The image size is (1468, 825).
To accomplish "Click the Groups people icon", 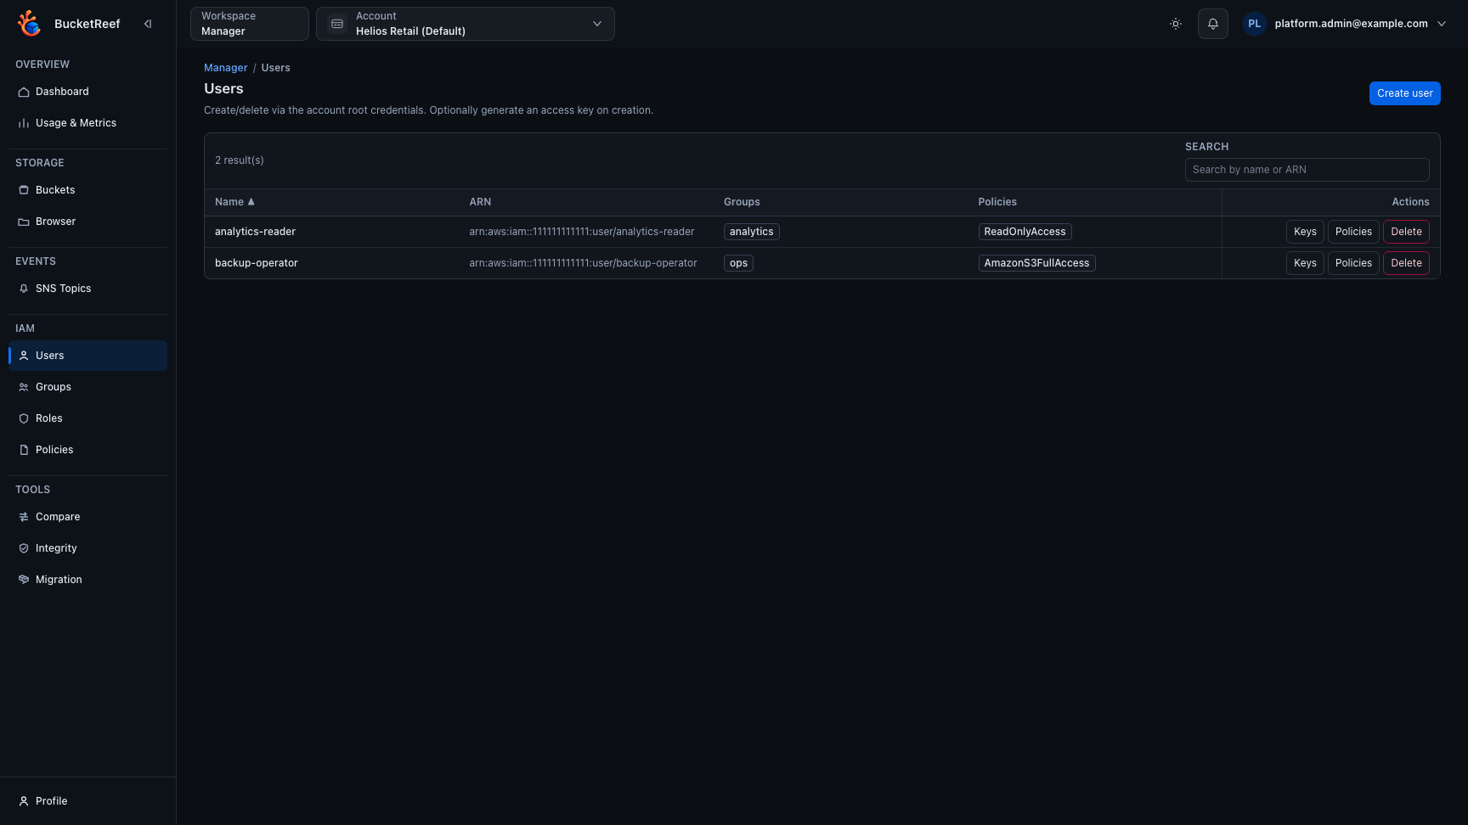I will coord(24,387).
